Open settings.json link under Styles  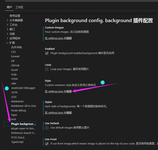coord(58,113)
